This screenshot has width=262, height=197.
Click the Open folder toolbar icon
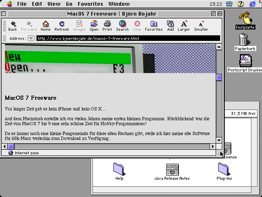pyautogui.click(x=94, y=26)
